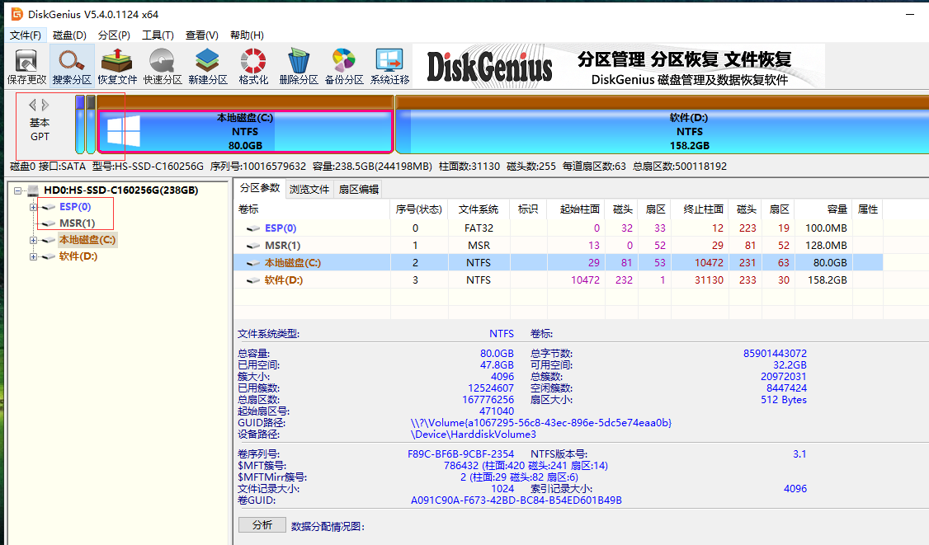This screenshot has width=929, height=545.
Task: Open the 备份分区 backup partition tool
Action: coord(343,67)
